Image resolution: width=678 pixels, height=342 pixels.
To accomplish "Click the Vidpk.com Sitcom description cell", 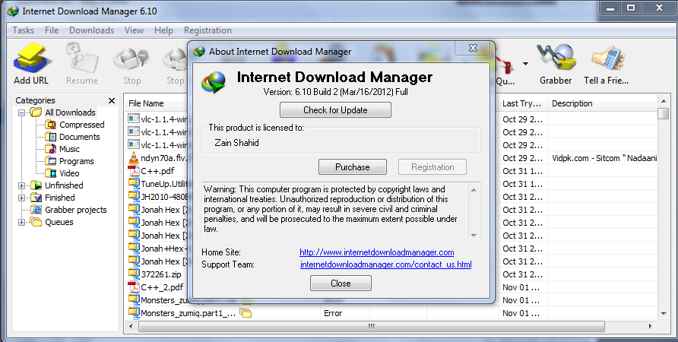I will pos(604,158).
